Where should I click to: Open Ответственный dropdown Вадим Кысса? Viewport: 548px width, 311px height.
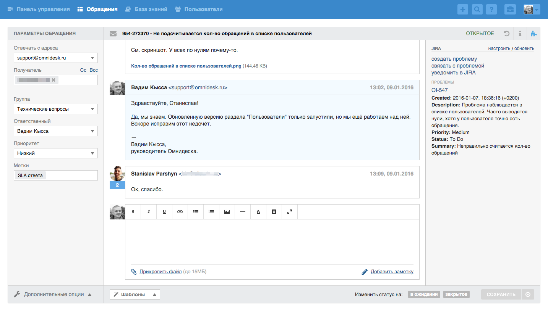pos(56,131)
